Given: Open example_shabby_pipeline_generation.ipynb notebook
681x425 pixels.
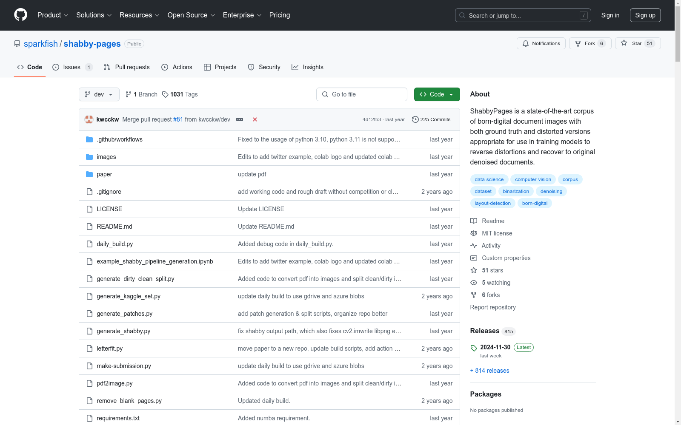Looking at the screenshot, I should coord(155,261).
